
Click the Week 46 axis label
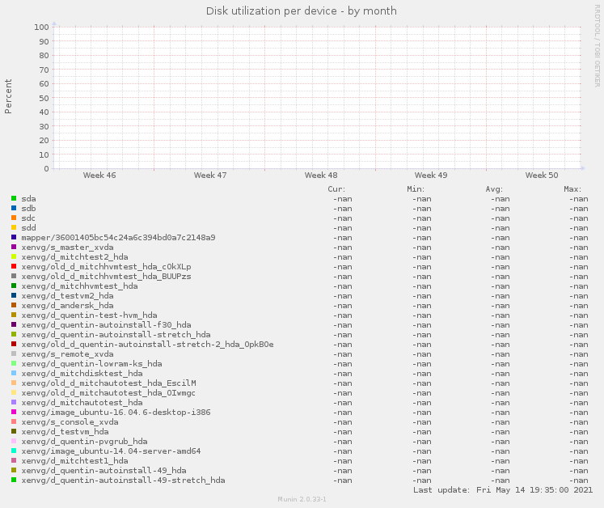tap(99, 176)
